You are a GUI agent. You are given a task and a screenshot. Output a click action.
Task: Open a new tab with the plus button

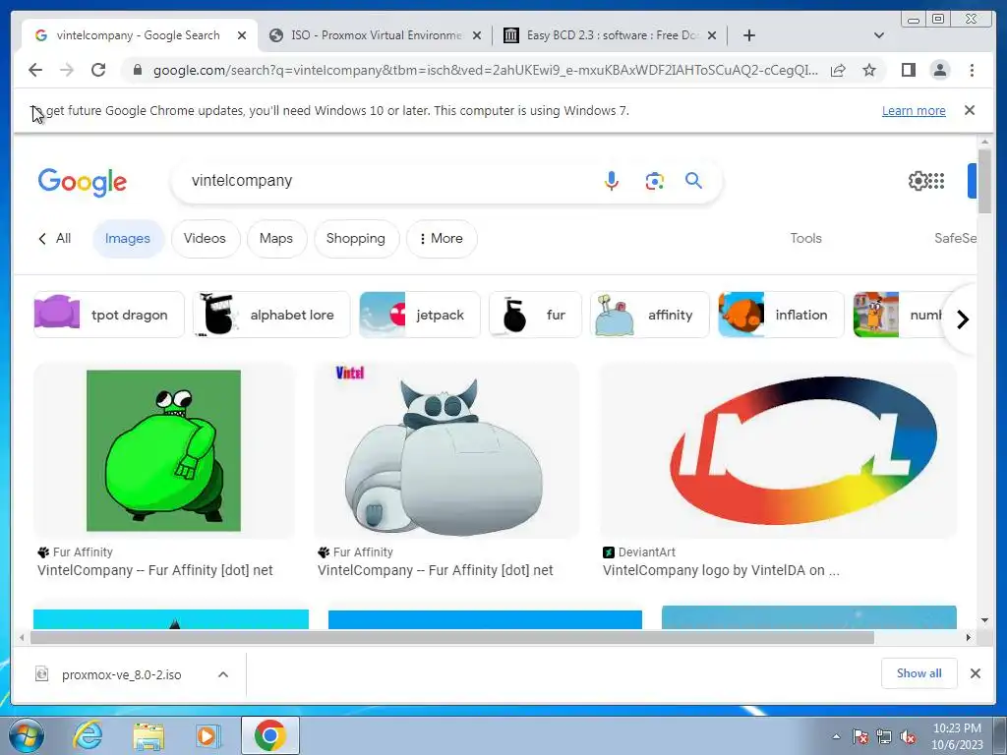click(748, 35)
